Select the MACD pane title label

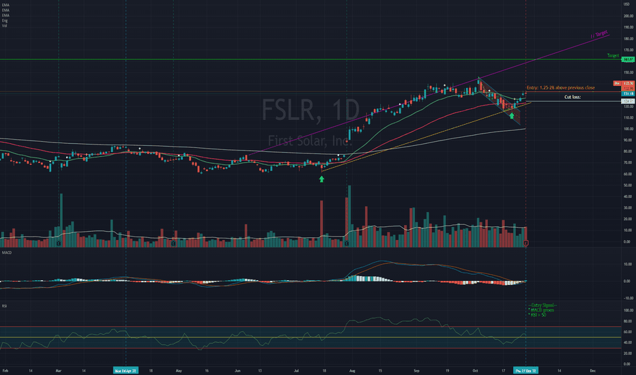7,252
